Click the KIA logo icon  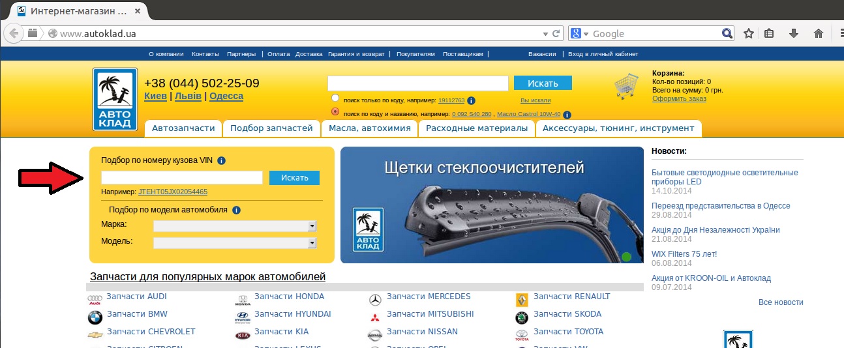pos(243,336)
